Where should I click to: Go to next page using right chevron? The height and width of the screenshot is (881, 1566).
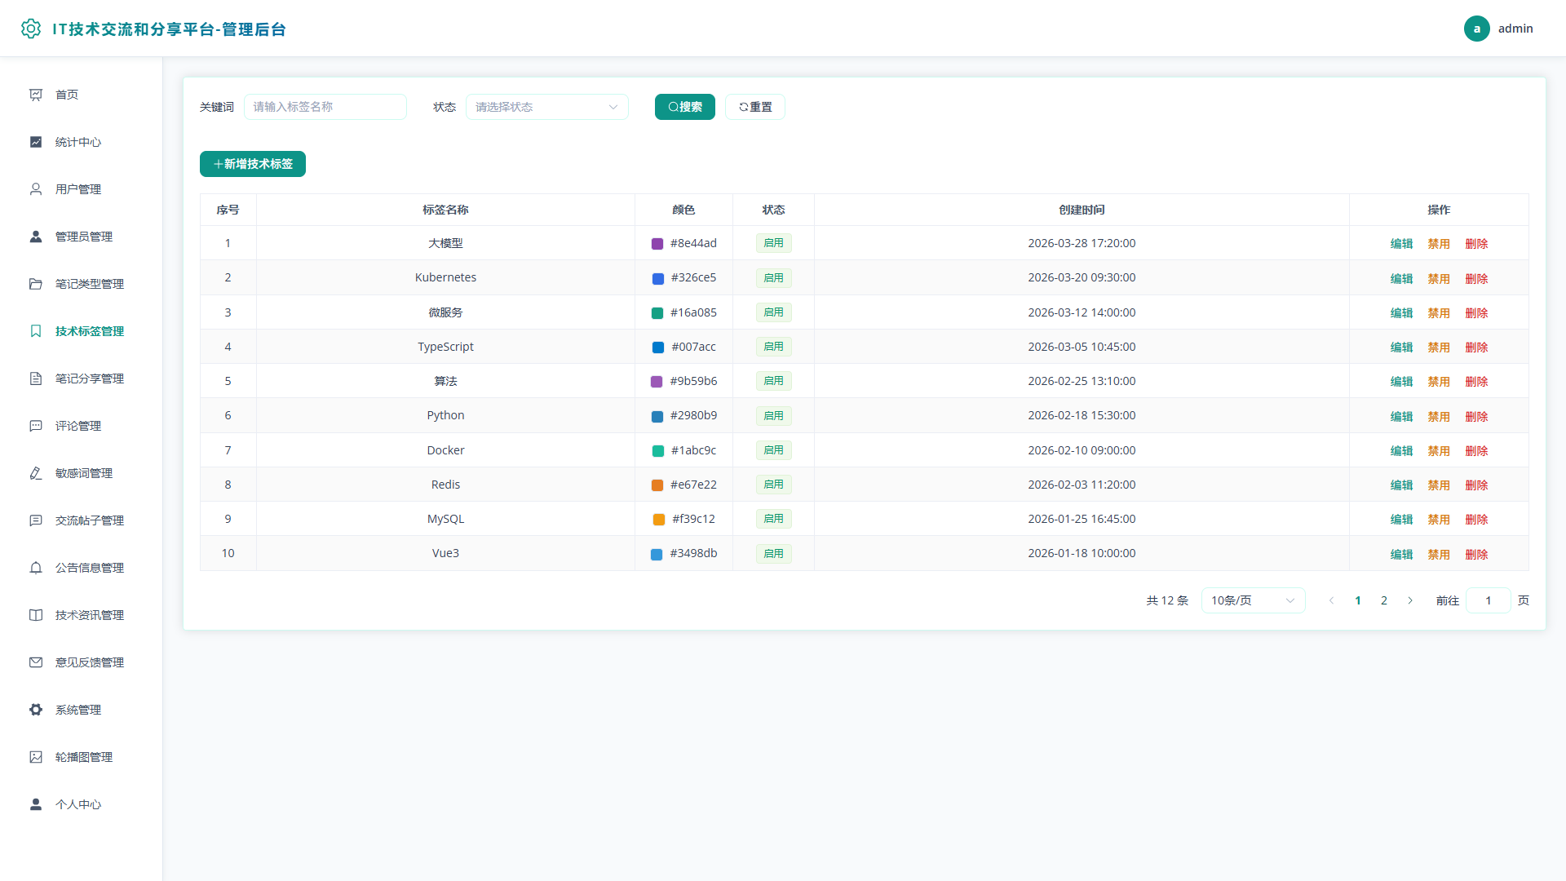1410,600
